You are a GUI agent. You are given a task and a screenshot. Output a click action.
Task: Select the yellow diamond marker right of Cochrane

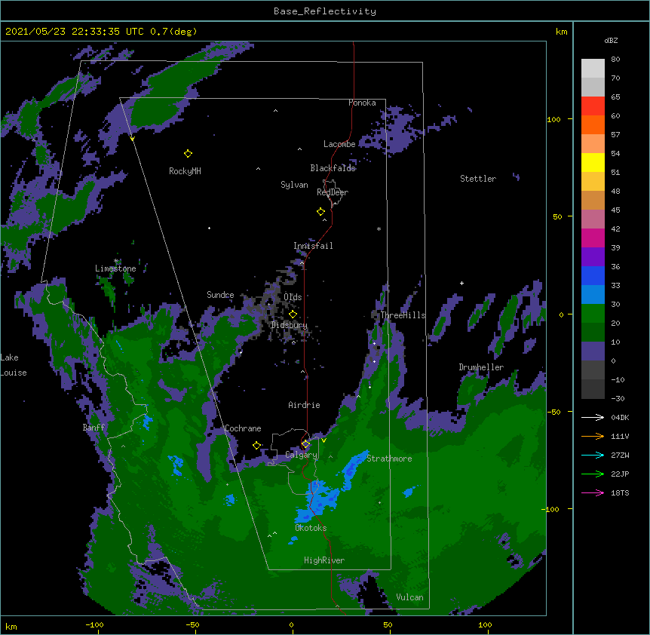click(x=256, y=446)
